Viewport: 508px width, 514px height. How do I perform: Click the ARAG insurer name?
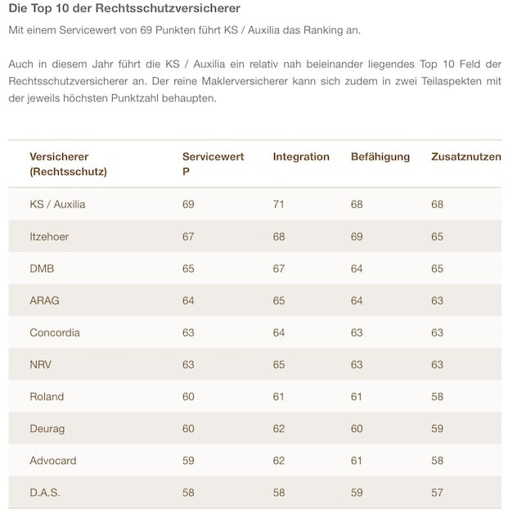click(x=44, y=300)
